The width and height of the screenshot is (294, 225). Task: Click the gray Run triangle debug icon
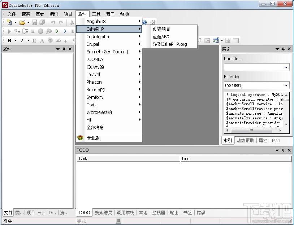click(9, 31)
